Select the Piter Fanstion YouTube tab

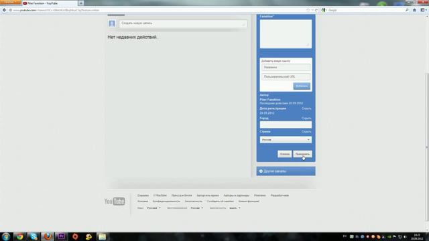(x=50, y=3)
